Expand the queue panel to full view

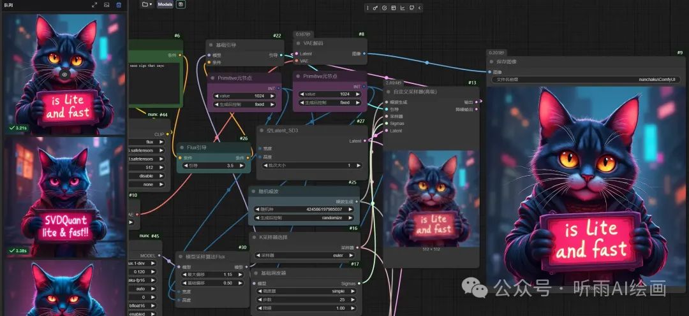click(94, 5)
